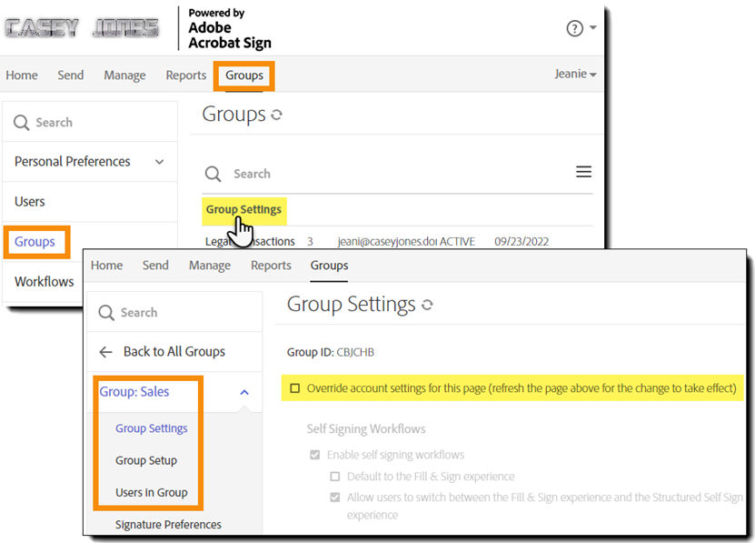This screenshot has height=543, width=755.
Task: Open the Jeanie user dropdown
Action: (577, 75)
